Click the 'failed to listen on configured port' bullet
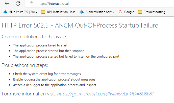This screenshot has width=174, height=103. click(66, 57)
